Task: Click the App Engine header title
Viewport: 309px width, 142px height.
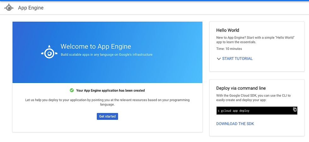Action: [31, 8]
